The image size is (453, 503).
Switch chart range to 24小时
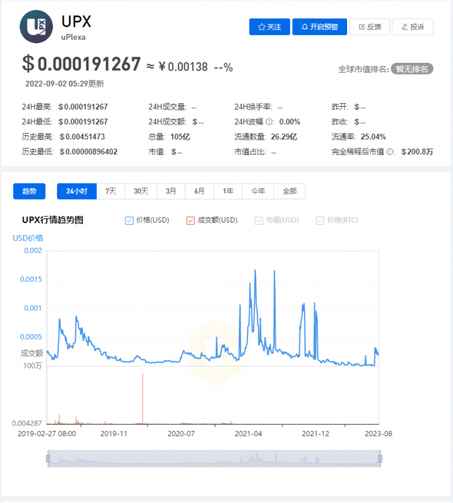tap(77, 191)
